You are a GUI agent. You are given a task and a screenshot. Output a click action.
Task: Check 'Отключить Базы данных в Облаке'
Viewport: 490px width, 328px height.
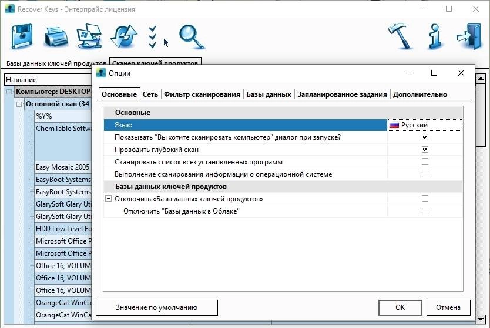(425, 211)
